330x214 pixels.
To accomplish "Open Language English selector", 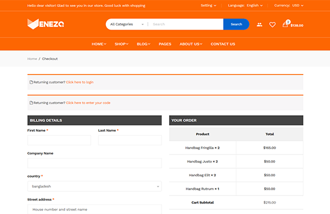I will coord(245,5).
